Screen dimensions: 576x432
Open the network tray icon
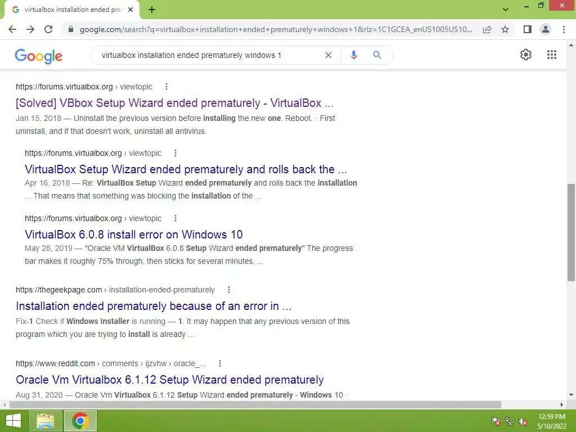pyautogui.click(x=510, y=421)
